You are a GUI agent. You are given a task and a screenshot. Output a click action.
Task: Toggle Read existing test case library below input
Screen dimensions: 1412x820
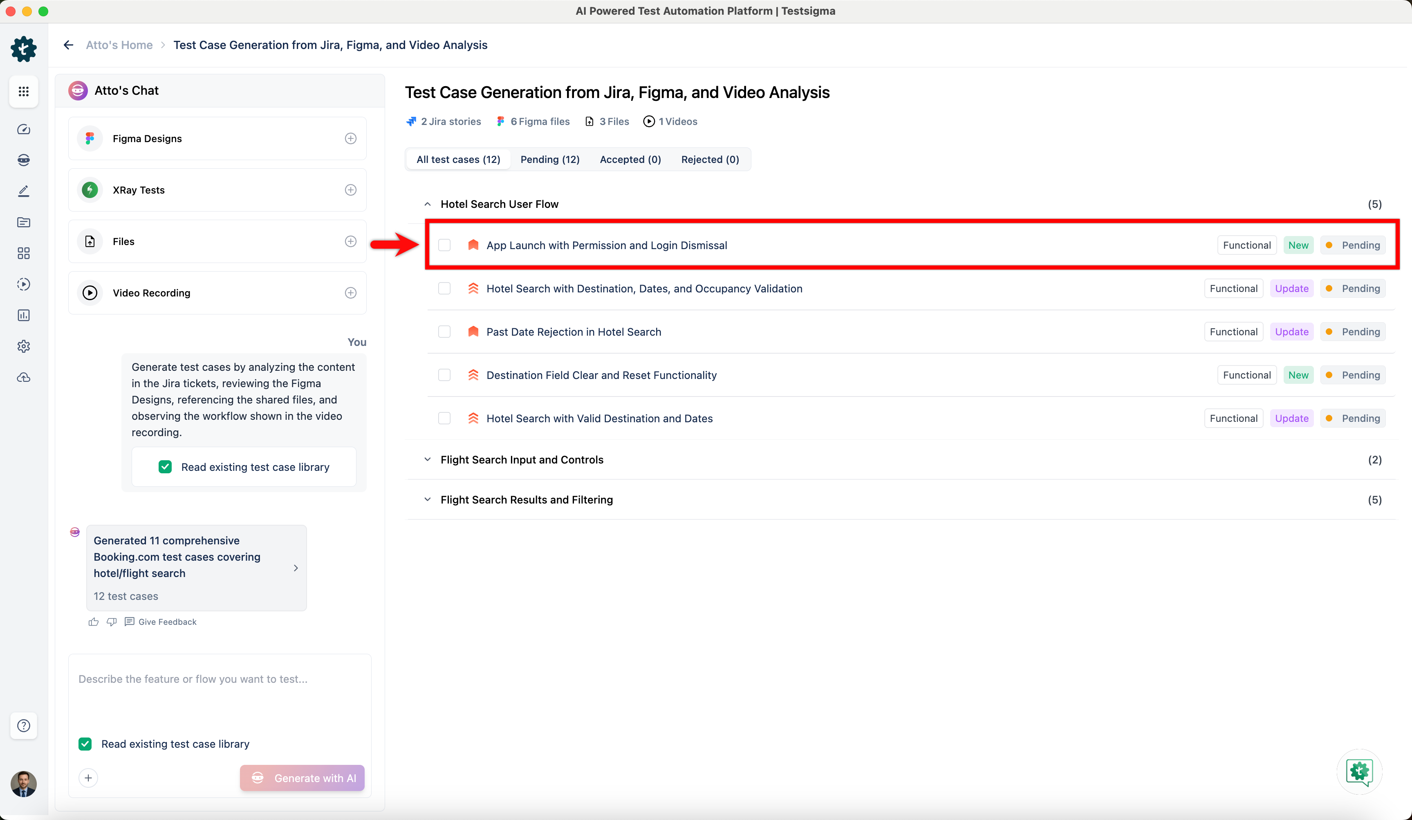85,744
